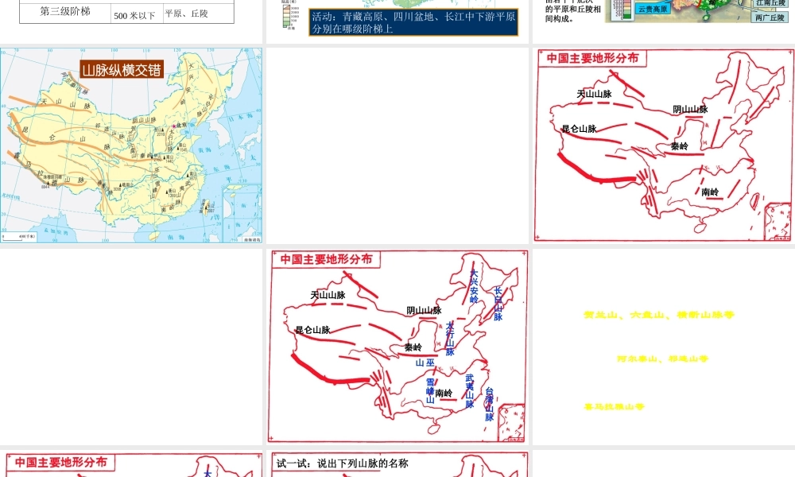Click the blue 台湾山脉 label

coord(489,404)
